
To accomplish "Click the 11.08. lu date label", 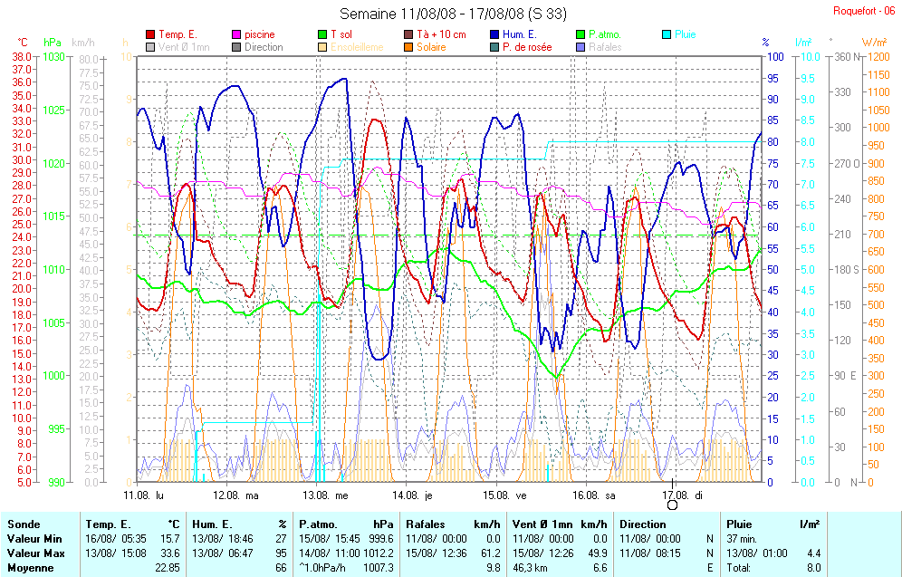I will (x=144, y=495).
